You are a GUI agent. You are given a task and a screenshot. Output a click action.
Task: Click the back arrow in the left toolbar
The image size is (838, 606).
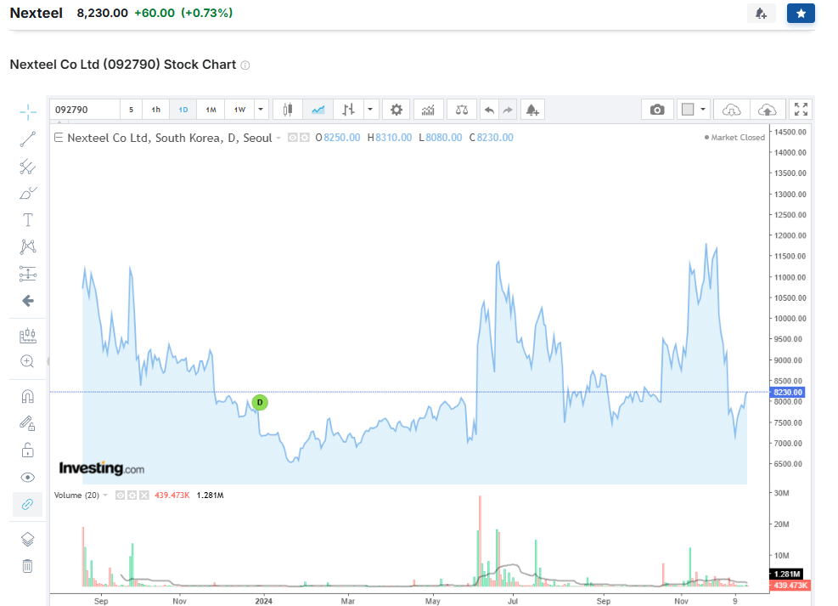tap(28, 301)
